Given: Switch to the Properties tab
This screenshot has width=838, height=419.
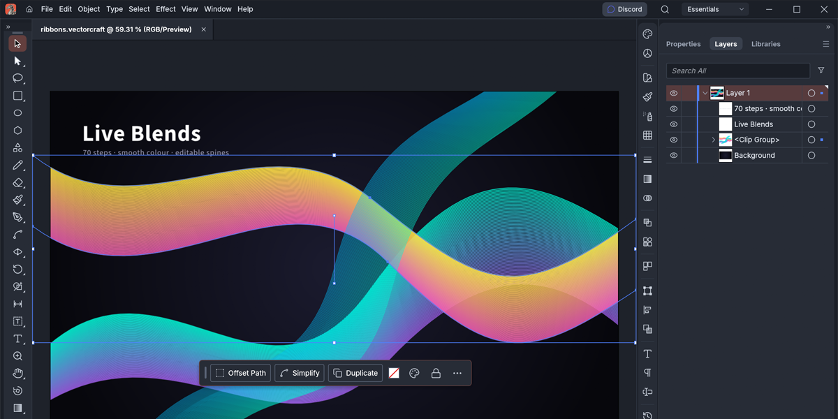Looking at the screenshot, I should [x=683, y=44].
